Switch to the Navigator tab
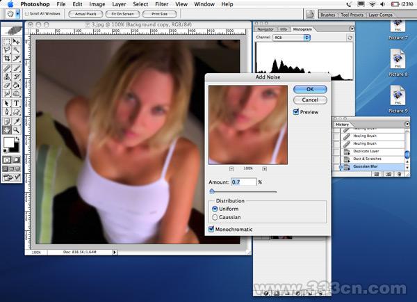Screen dimensions: 417x302 265,30
